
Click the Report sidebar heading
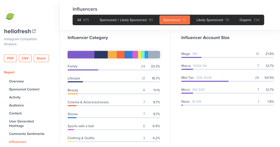pyautogui.click(x=9, y=72)
